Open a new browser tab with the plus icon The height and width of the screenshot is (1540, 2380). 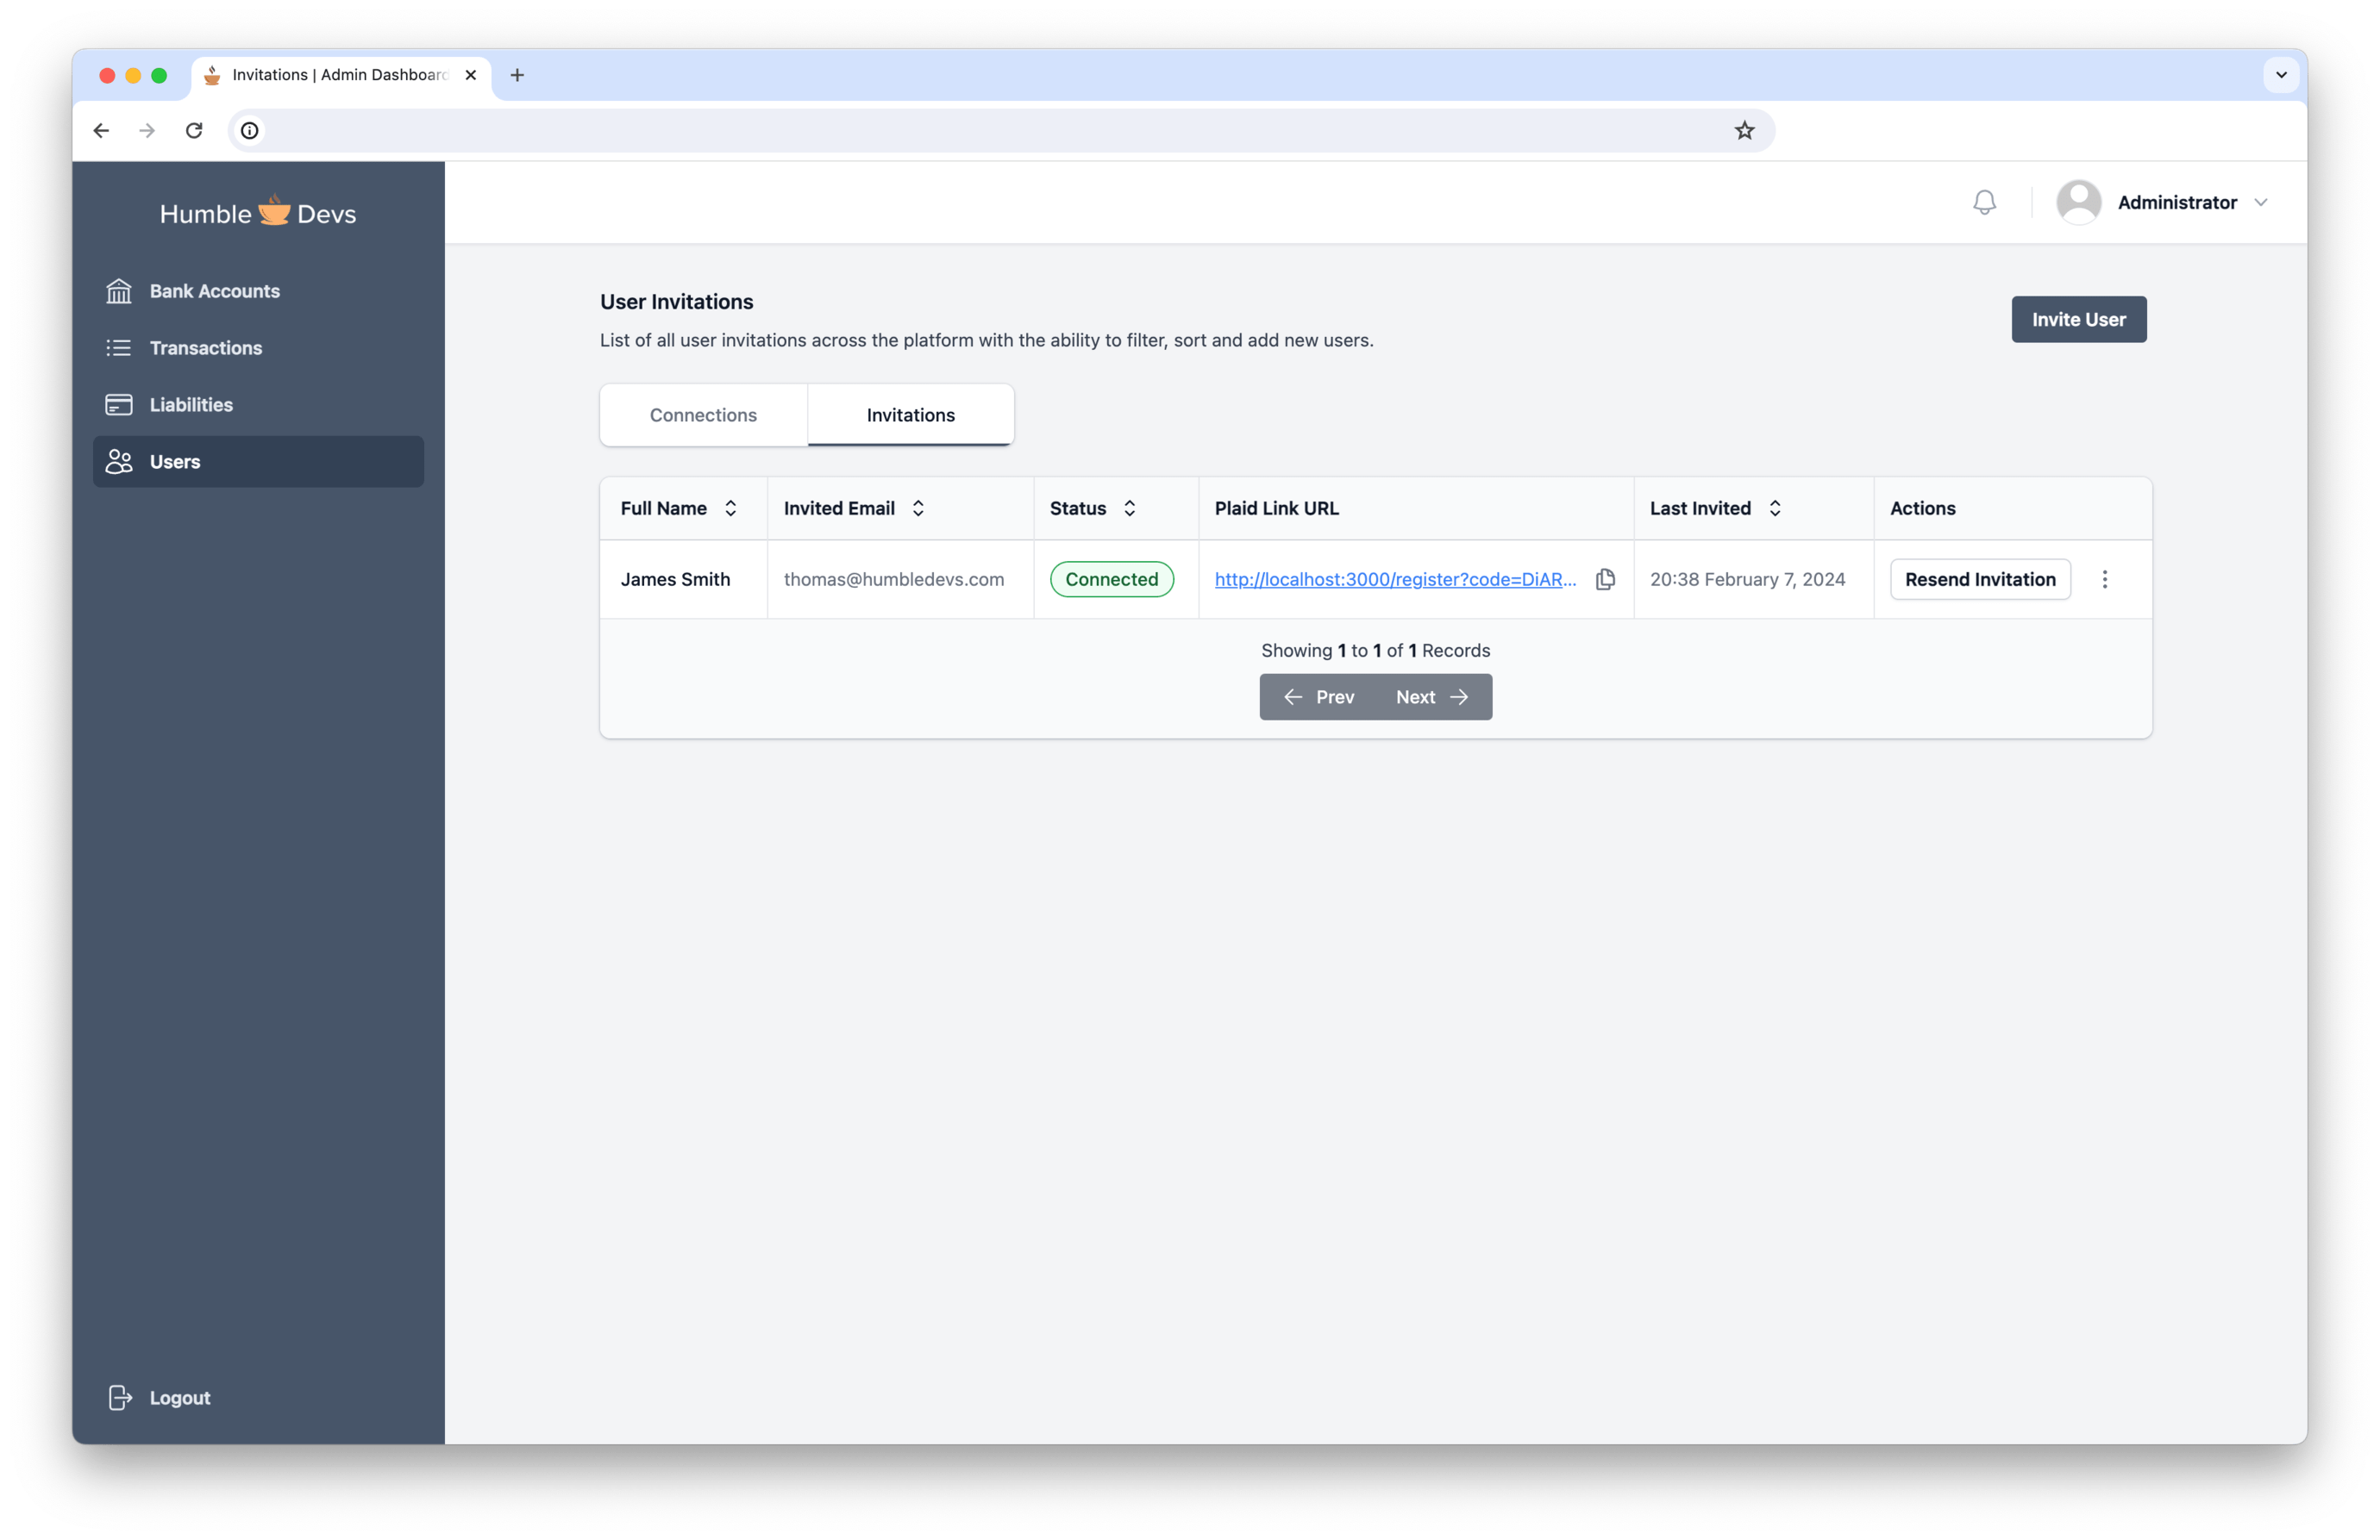(x=517, y=75)
